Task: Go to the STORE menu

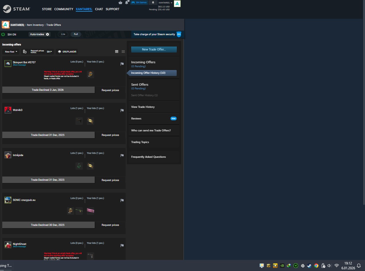Action: click(47, 9)
